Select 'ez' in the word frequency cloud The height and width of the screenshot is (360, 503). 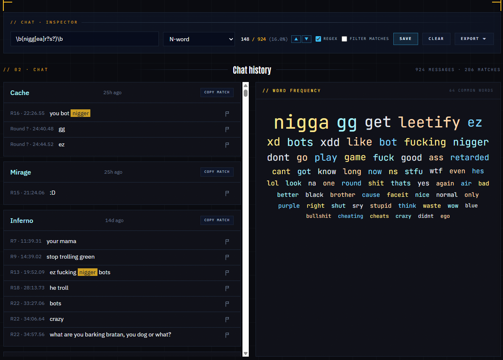tap(475, 123)
